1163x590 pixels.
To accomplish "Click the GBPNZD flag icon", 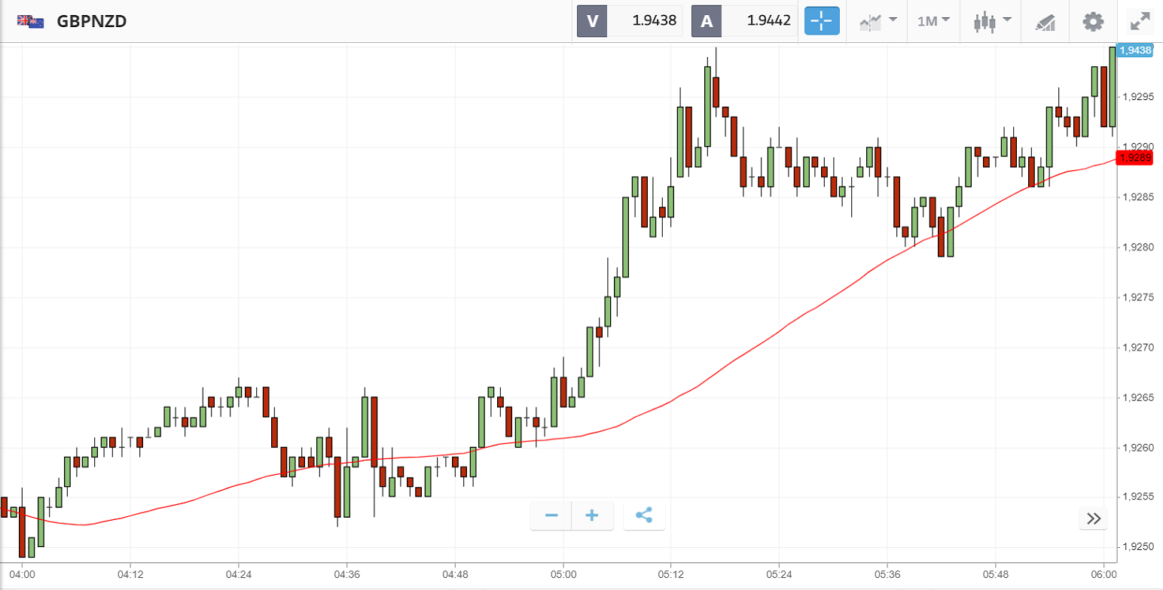I will 30,21.
